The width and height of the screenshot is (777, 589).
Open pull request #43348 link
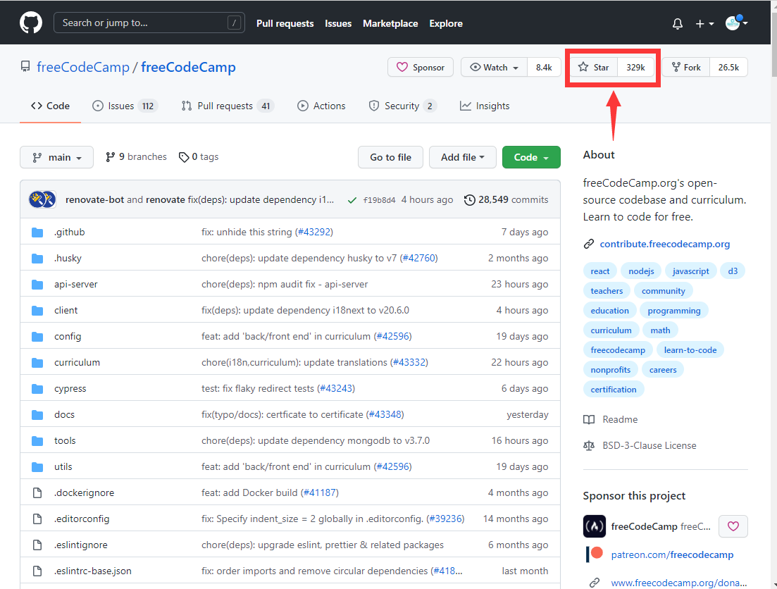(385, 414)
